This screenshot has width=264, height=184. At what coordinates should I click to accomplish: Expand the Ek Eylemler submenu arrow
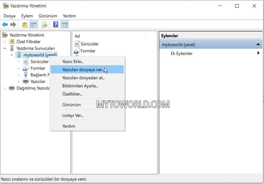tap(258, 53)
